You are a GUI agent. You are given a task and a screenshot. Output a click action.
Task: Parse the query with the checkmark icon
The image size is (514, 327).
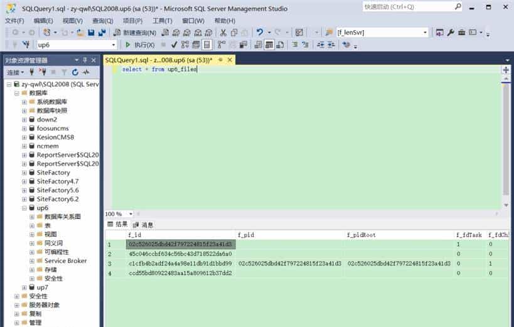pos(174,45)
